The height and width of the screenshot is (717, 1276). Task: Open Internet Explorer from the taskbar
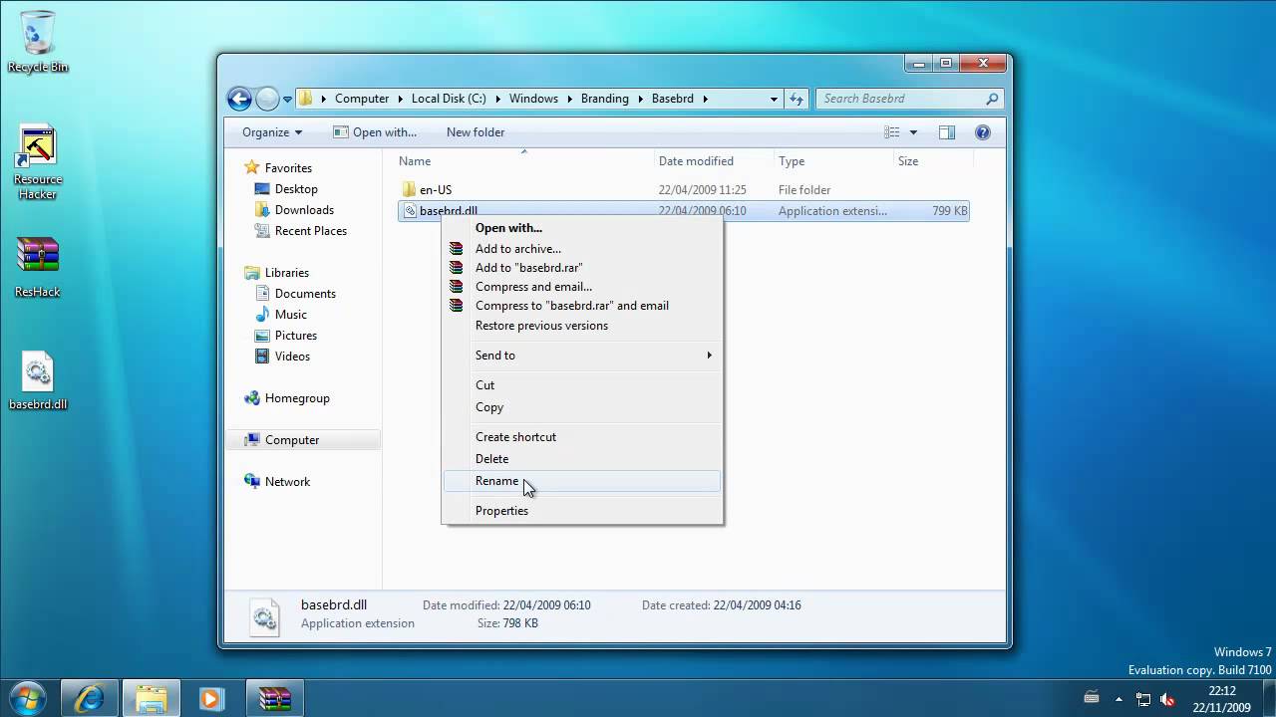(90, 698)
